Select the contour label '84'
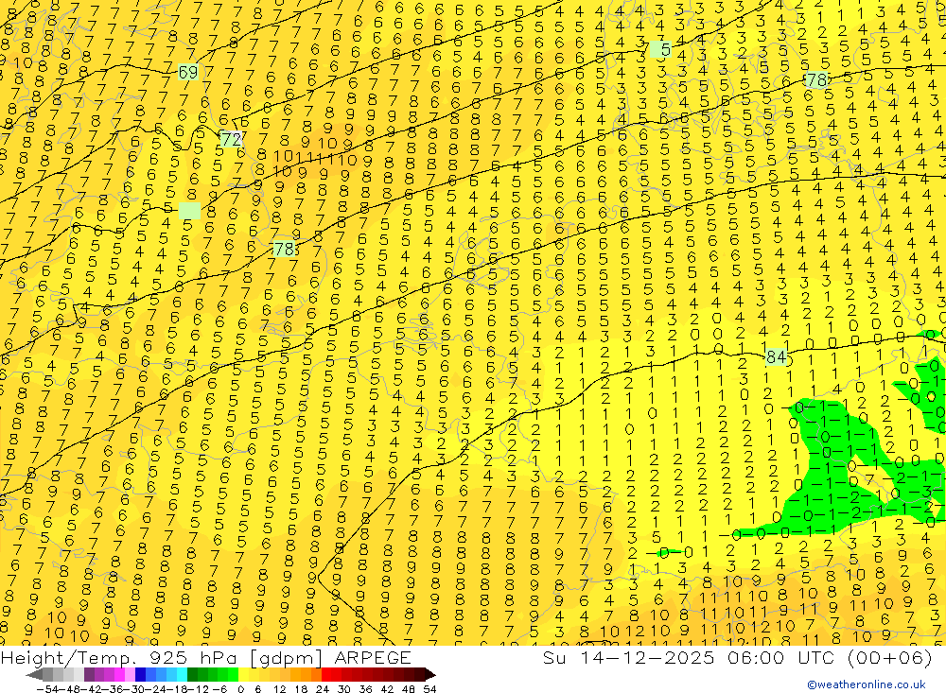Image resolution: width=946 pixels, height=693 pixels. click(776, 357)
